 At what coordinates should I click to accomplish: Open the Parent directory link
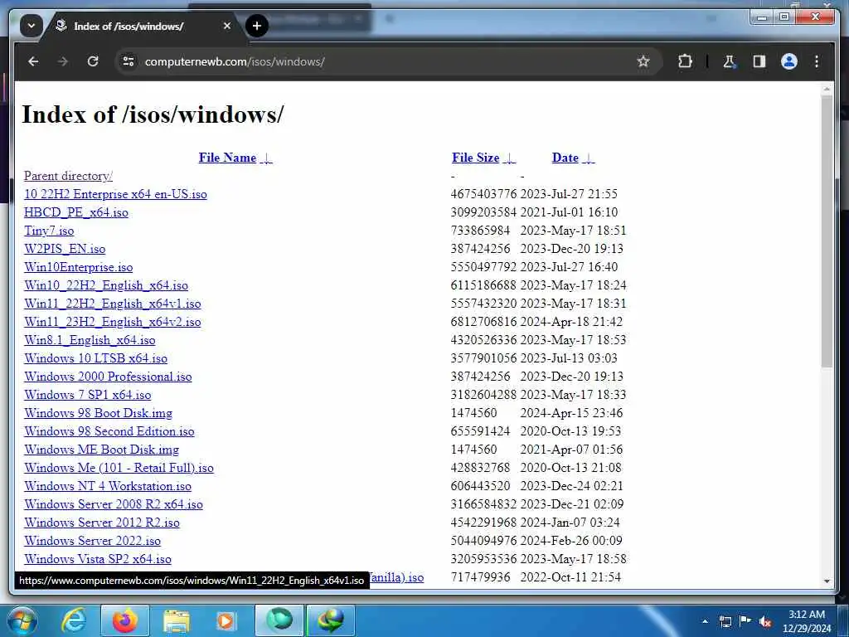click(x=68, y=176)
